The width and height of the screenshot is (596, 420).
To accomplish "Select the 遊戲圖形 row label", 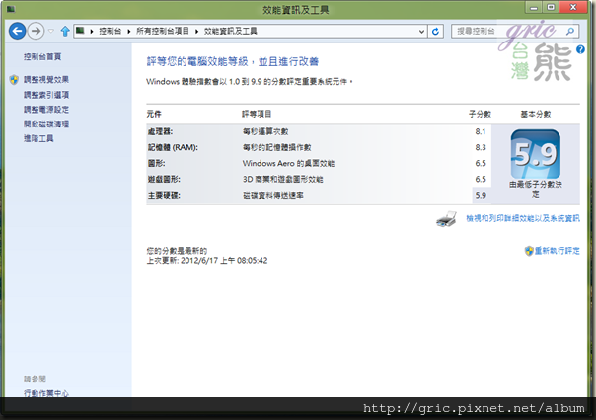I will (x=164, y=179).
